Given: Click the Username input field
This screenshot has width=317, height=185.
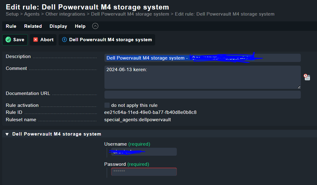Looking at the screenshot, I should pyautogui.click(x=144, y=152).
